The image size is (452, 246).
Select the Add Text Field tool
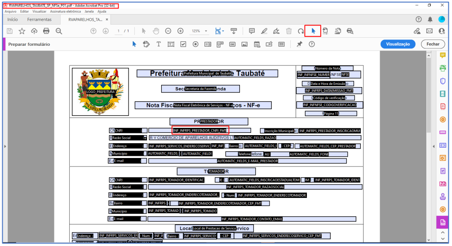click(171, 44)
